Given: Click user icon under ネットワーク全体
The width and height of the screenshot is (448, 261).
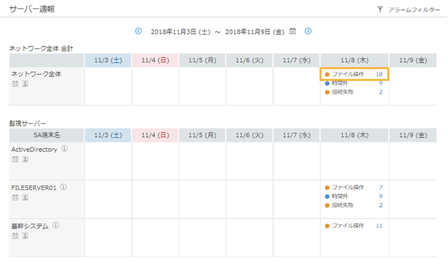Looking at the screenshot, I should (x=25, y=84).
